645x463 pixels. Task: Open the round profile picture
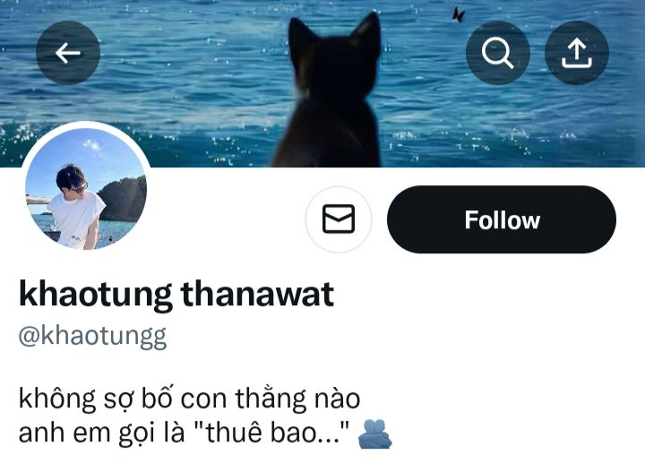pyautogui.click(x=86, y=188)
